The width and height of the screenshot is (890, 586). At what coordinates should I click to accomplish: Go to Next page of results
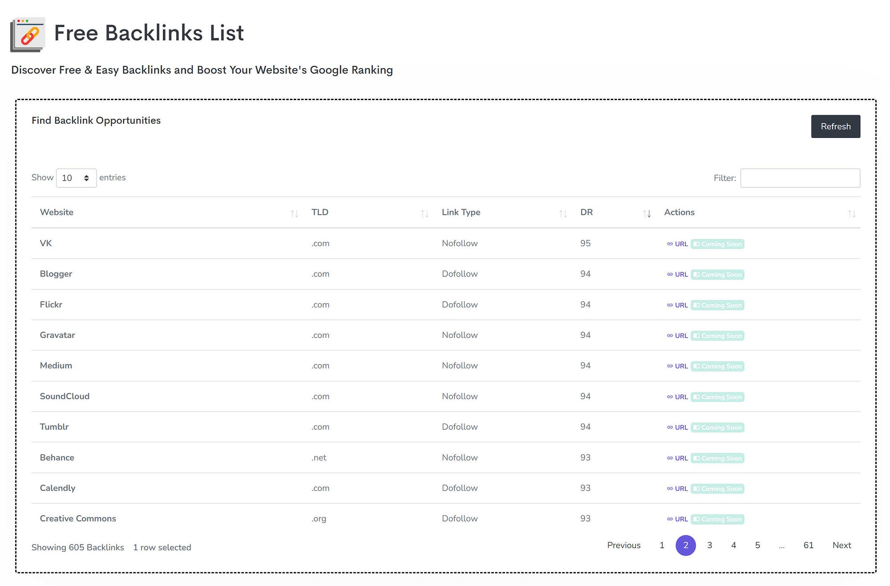tap(841, 545)
